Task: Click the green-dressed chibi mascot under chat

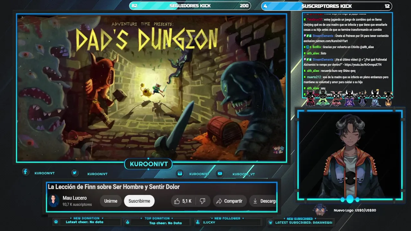Action: pyautogui.click(x=323, y=98)
